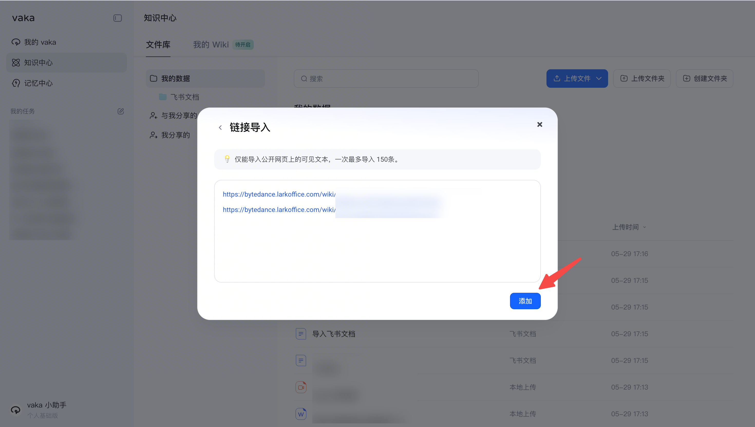The height and width of the screenshot is (427, 755).
Task: Select 我的数据 folder
Action: coord(205,78)
